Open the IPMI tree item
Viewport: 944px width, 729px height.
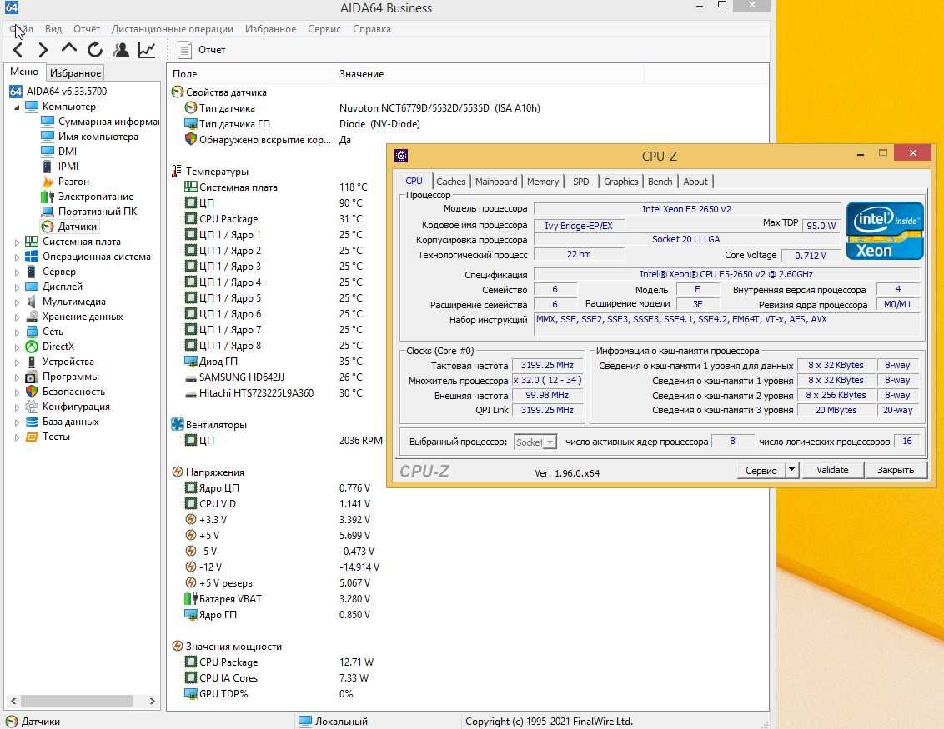click(68, 167)
